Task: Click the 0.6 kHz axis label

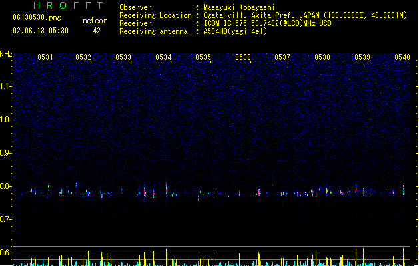Action: coord(5,253)
